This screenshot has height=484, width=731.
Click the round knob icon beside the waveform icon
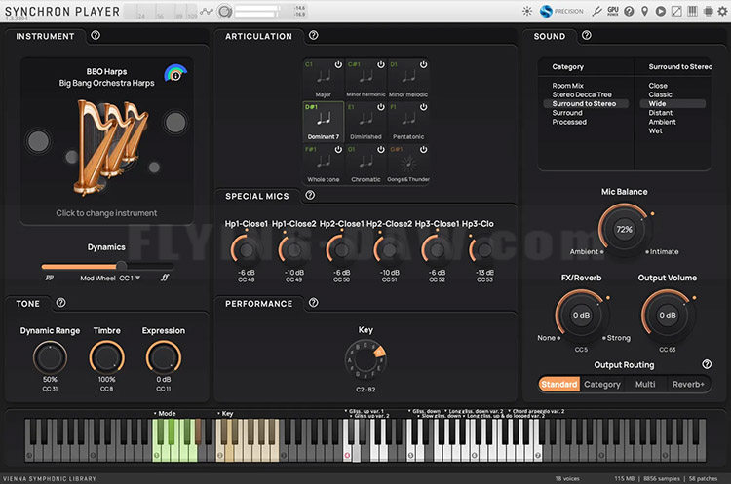point(225,11)
